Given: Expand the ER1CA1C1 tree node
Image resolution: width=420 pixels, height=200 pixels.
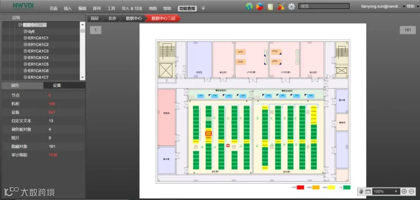Looking at the screenshot, I should click(x=26, y=38).
